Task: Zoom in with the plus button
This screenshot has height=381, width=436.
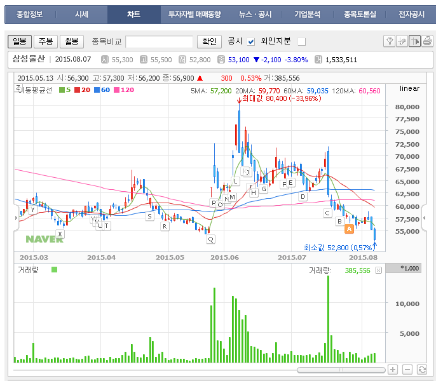Action: point(393,370)
